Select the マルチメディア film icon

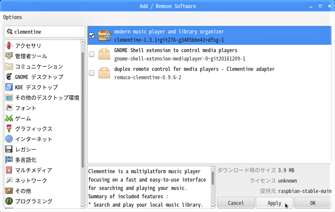tap(9, 170)
